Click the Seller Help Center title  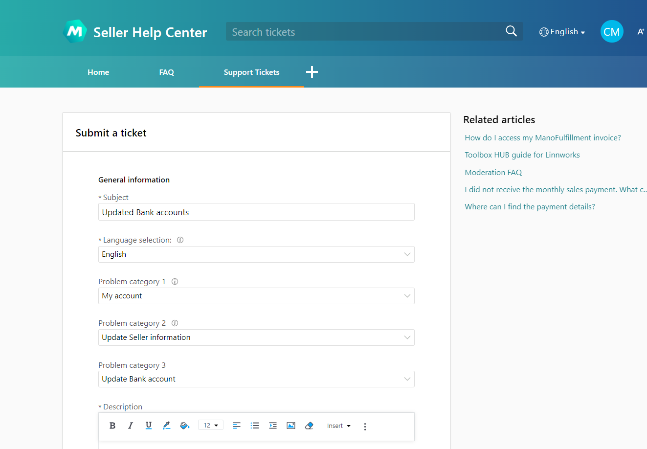(150, 32)
